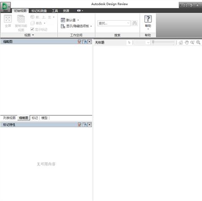
Task: Select the pan hand tool
Action: (x=186, y=42)
